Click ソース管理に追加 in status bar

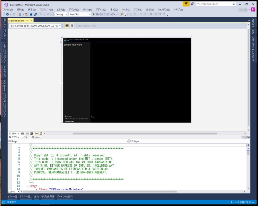click(x=243, y=202)
